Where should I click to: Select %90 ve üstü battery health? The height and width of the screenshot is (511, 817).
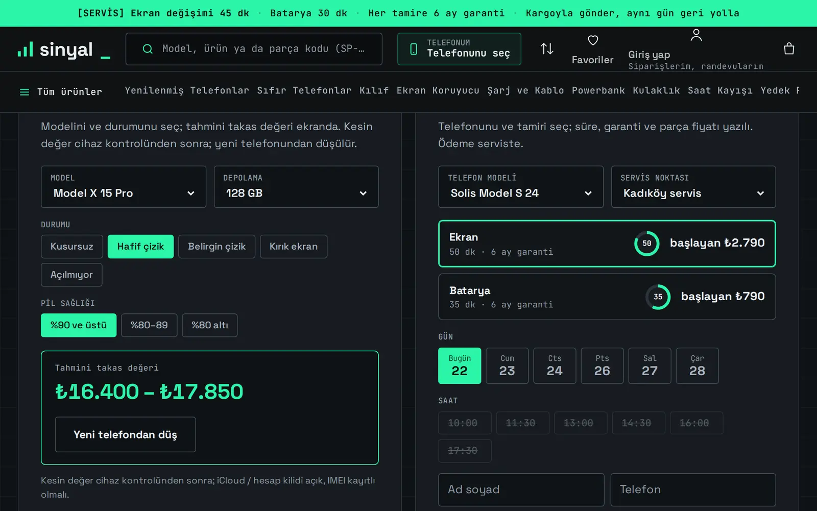click(79, 325)
